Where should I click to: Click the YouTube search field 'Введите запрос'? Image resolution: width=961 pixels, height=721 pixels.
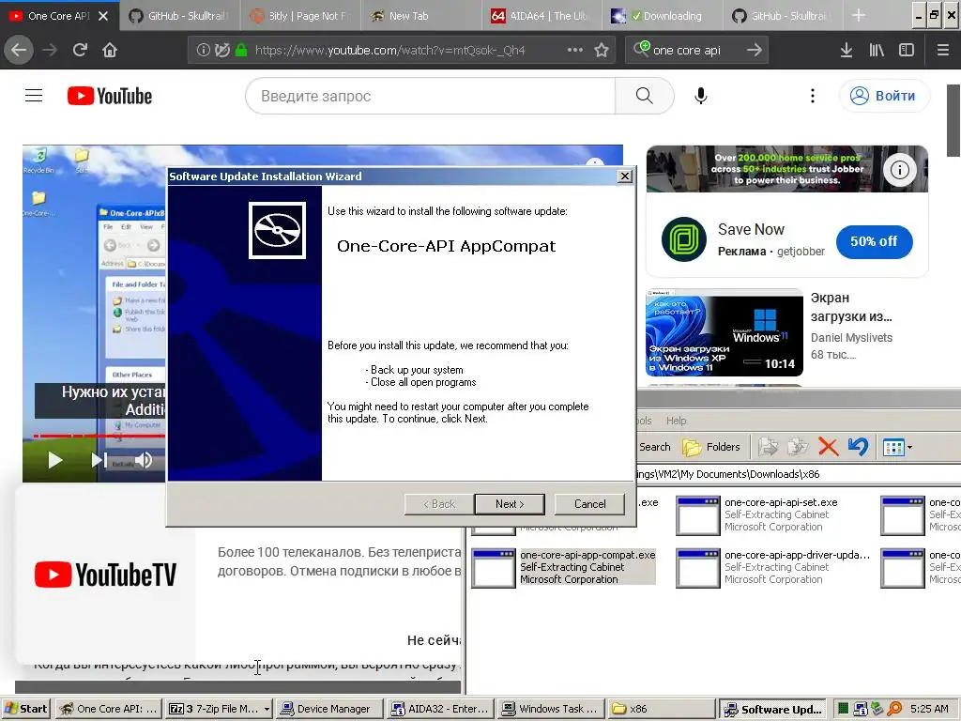[430, 96]
